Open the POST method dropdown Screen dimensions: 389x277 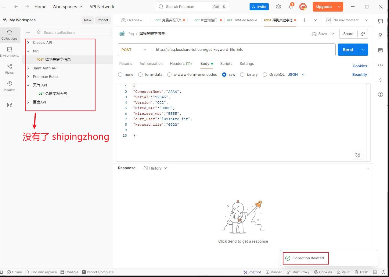tap(134, 50)
